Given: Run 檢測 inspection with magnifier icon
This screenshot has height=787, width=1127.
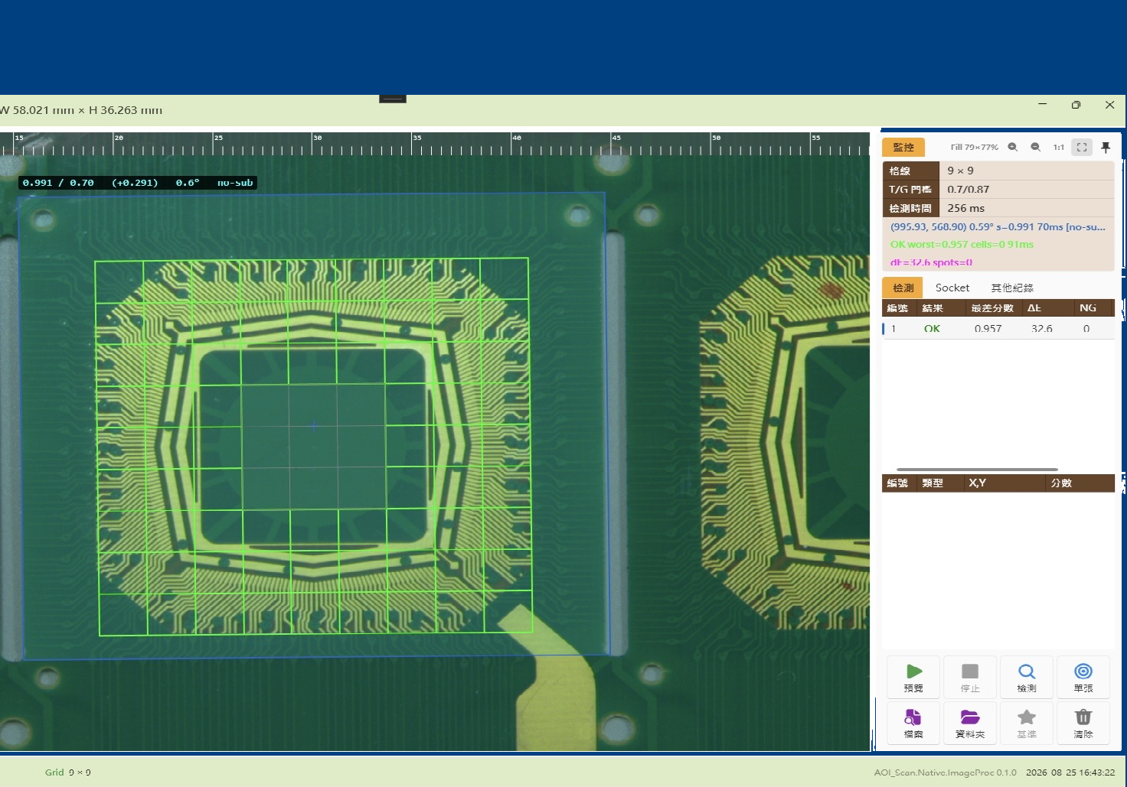Looking at the screenshot, I should click(1027, 677).
